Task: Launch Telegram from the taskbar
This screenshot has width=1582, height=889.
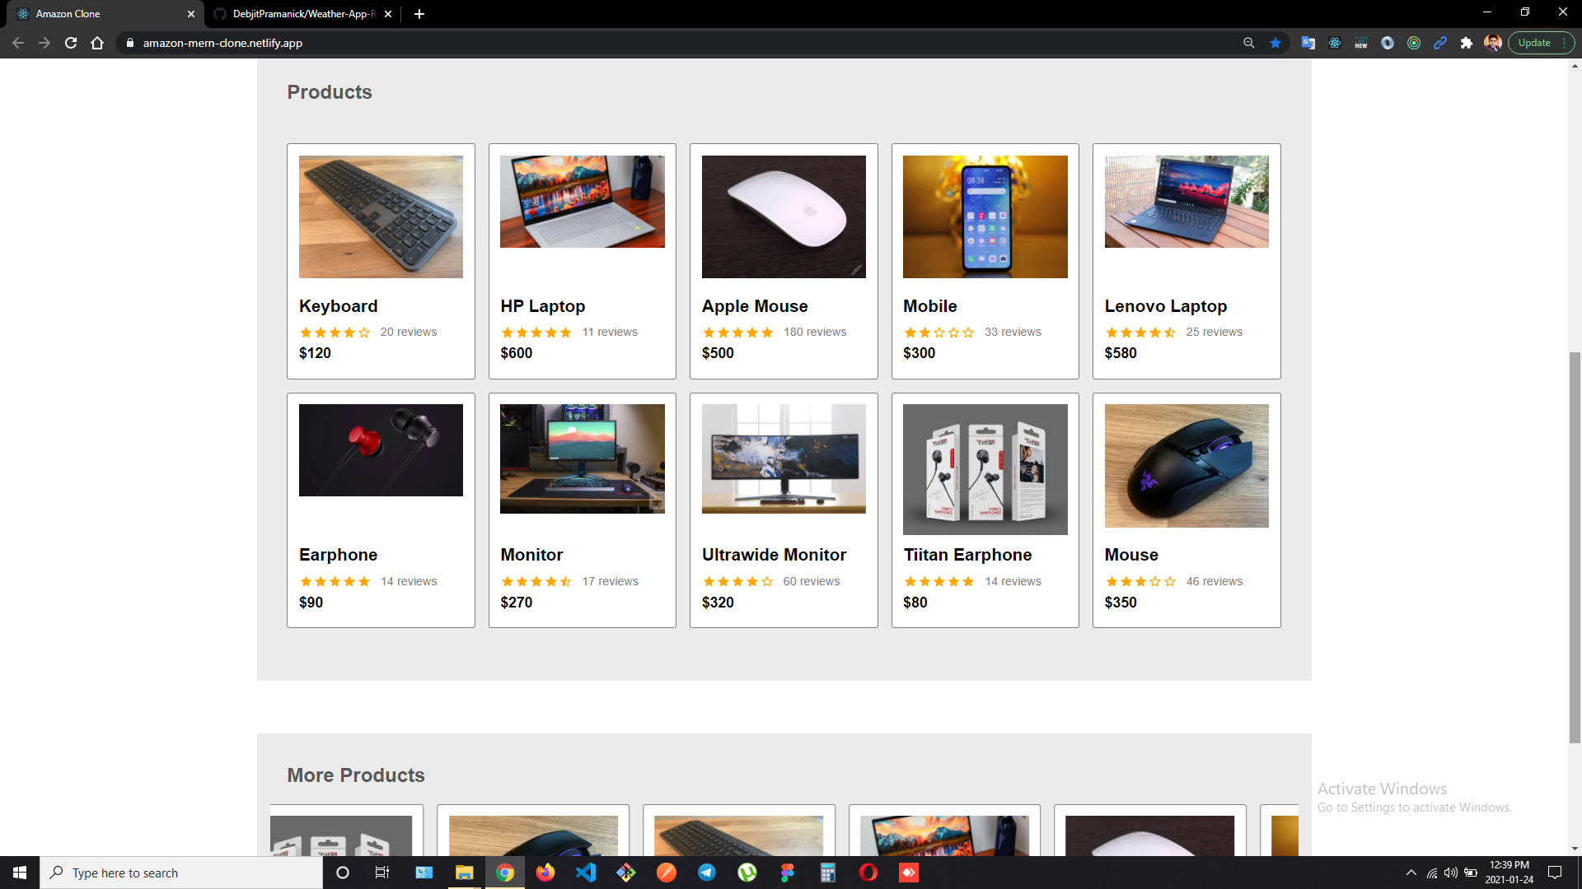Action: (707, 873)
